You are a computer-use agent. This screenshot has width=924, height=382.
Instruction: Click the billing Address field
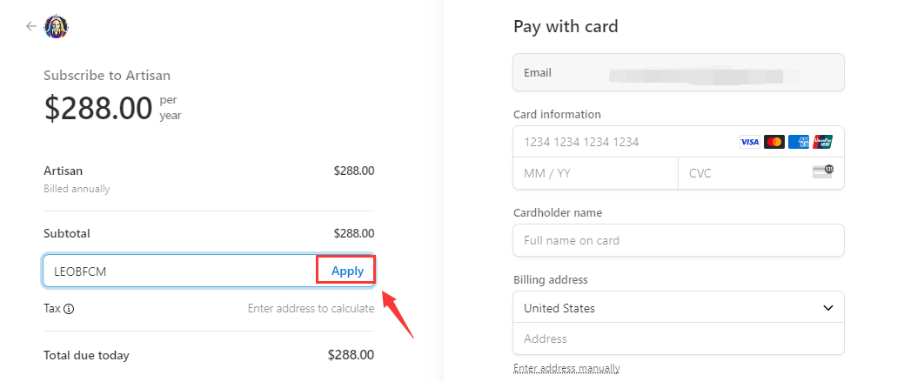pos(679,338)
